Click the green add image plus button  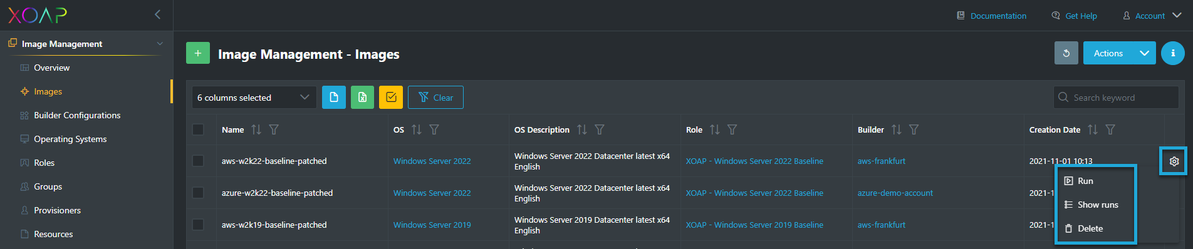point(198,53)
